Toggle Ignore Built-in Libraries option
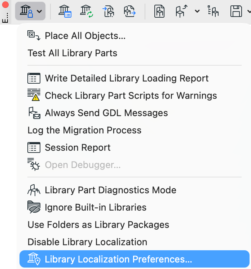 point(95,207)
